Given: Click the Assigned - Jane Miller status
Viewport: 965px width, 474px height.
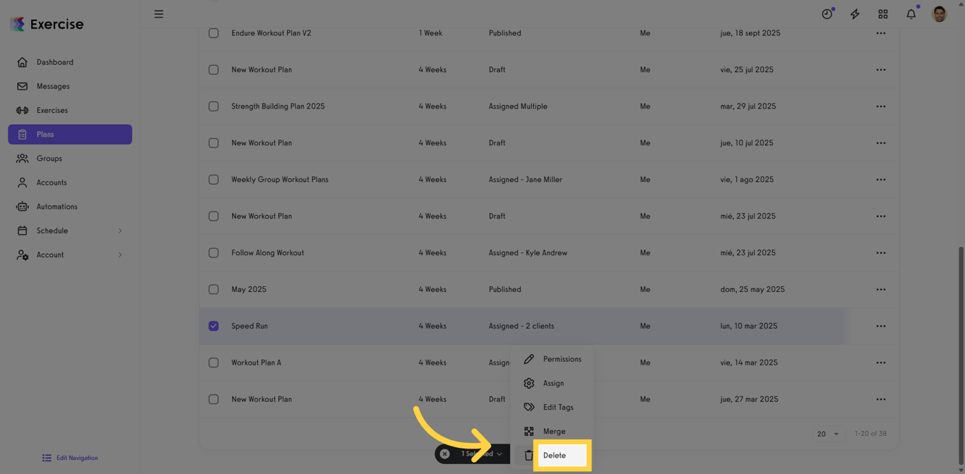Looking at the screenshot, I should pyautogui.click(x=526, y=180).
